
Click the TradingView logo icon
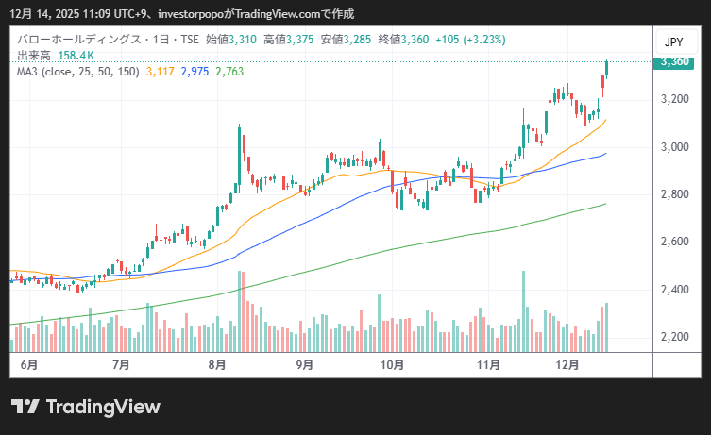(25, 407)
